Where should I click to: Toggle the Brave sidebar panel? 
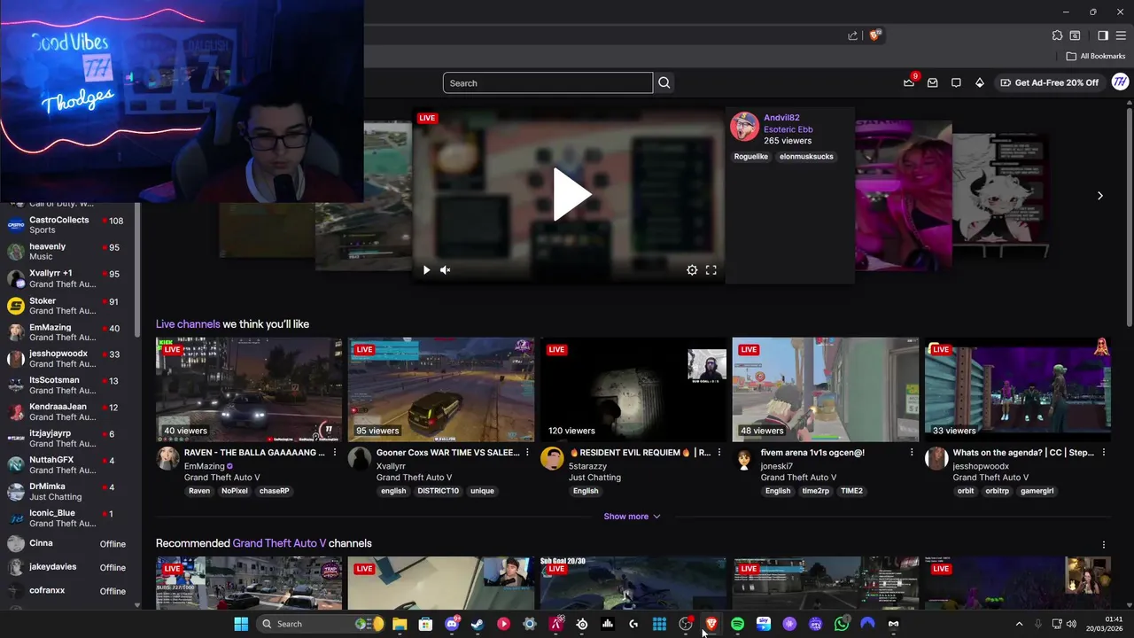pyautogui.click(x=1103, y=35)
